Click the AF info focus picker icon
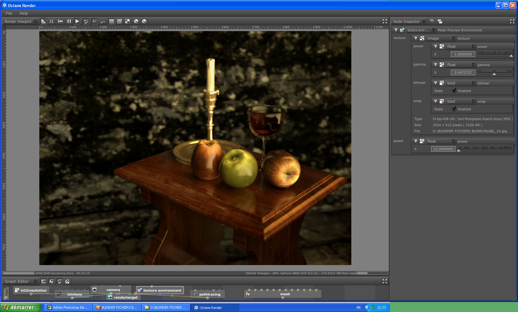Image resolution: width=518 pixels, height=312 pixels. tap(103, 21)
